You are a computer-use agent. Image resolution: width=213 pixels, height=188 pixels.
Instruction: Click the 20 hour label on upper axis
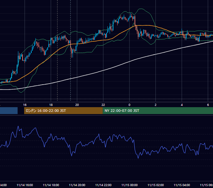tap(77, 105)
